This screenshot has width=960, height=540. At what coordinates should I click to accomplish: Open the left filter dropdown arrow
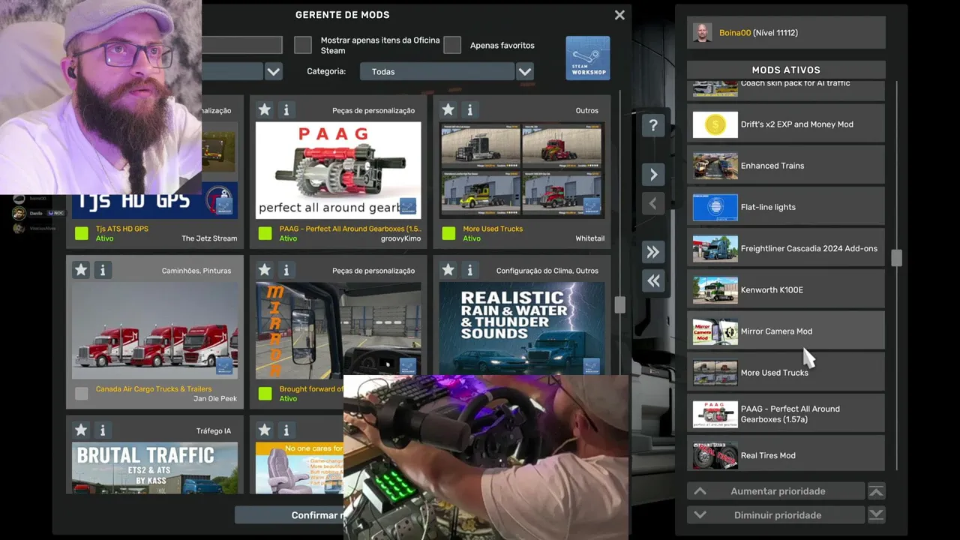click(x=274, y=71)
